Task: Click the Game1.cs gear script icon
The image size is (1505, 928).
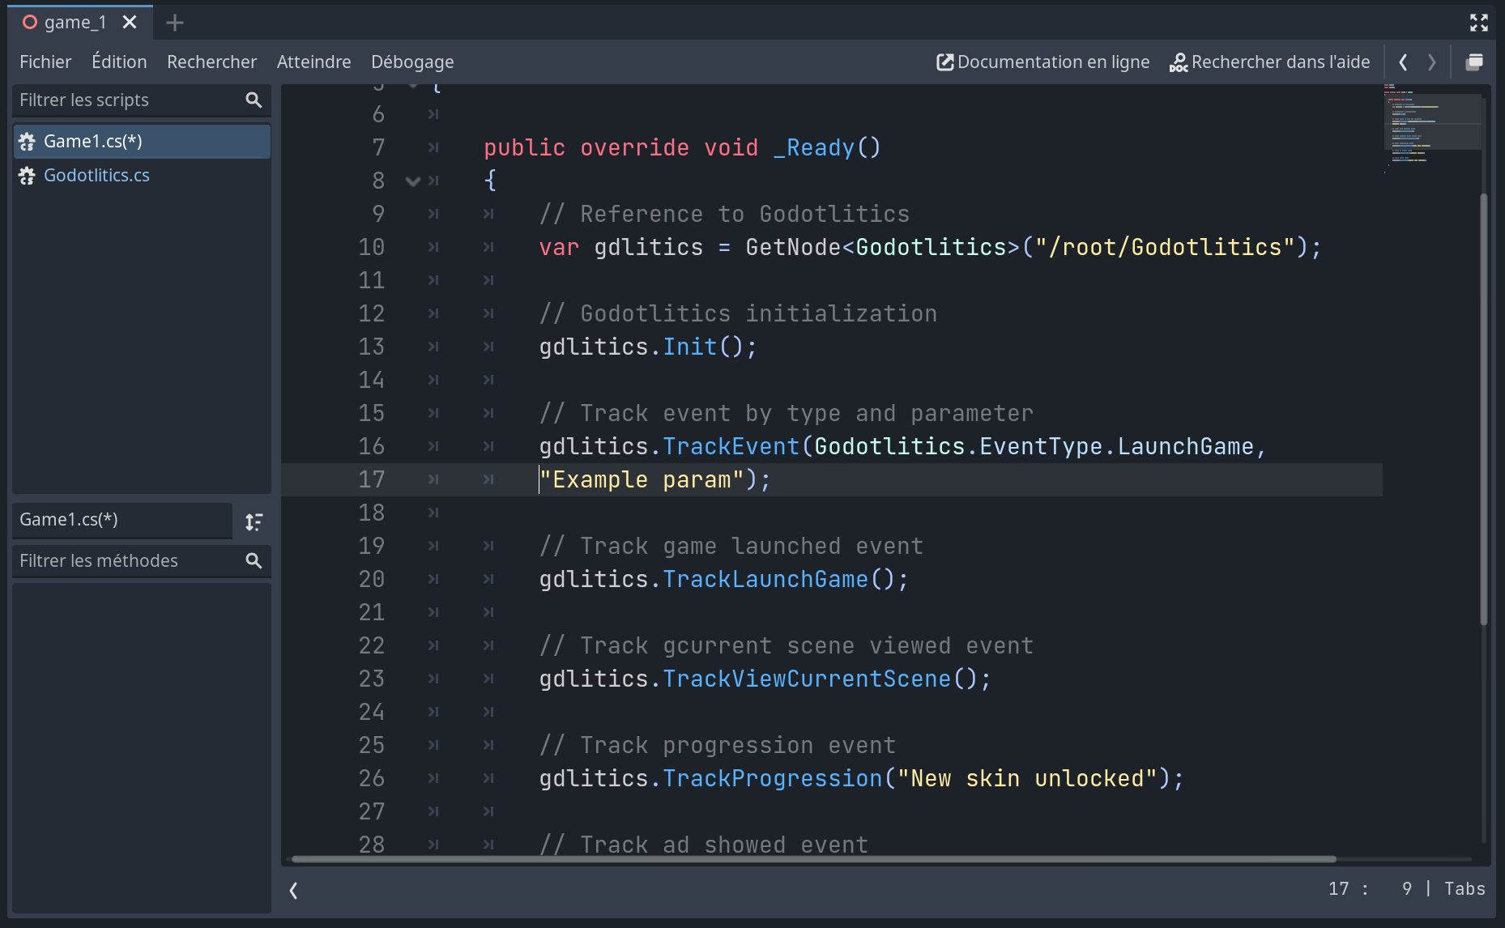Action: point(28,142)
